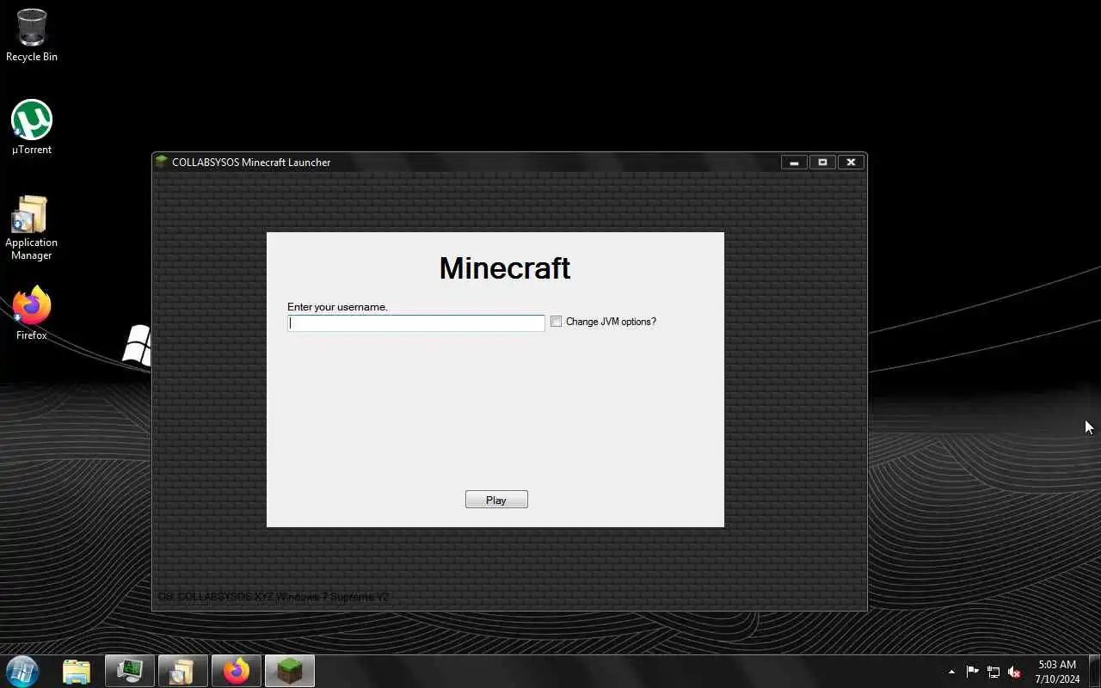The height and width of the screenshot is (688, 1101).
Task: Focus the username input field
Action: coord(416,323)
